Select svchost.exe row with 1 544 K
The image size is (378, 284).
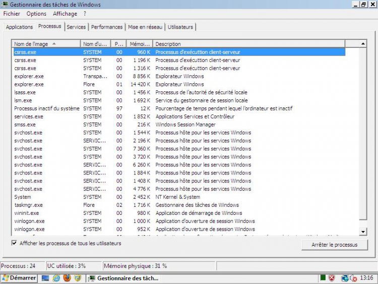179,133
